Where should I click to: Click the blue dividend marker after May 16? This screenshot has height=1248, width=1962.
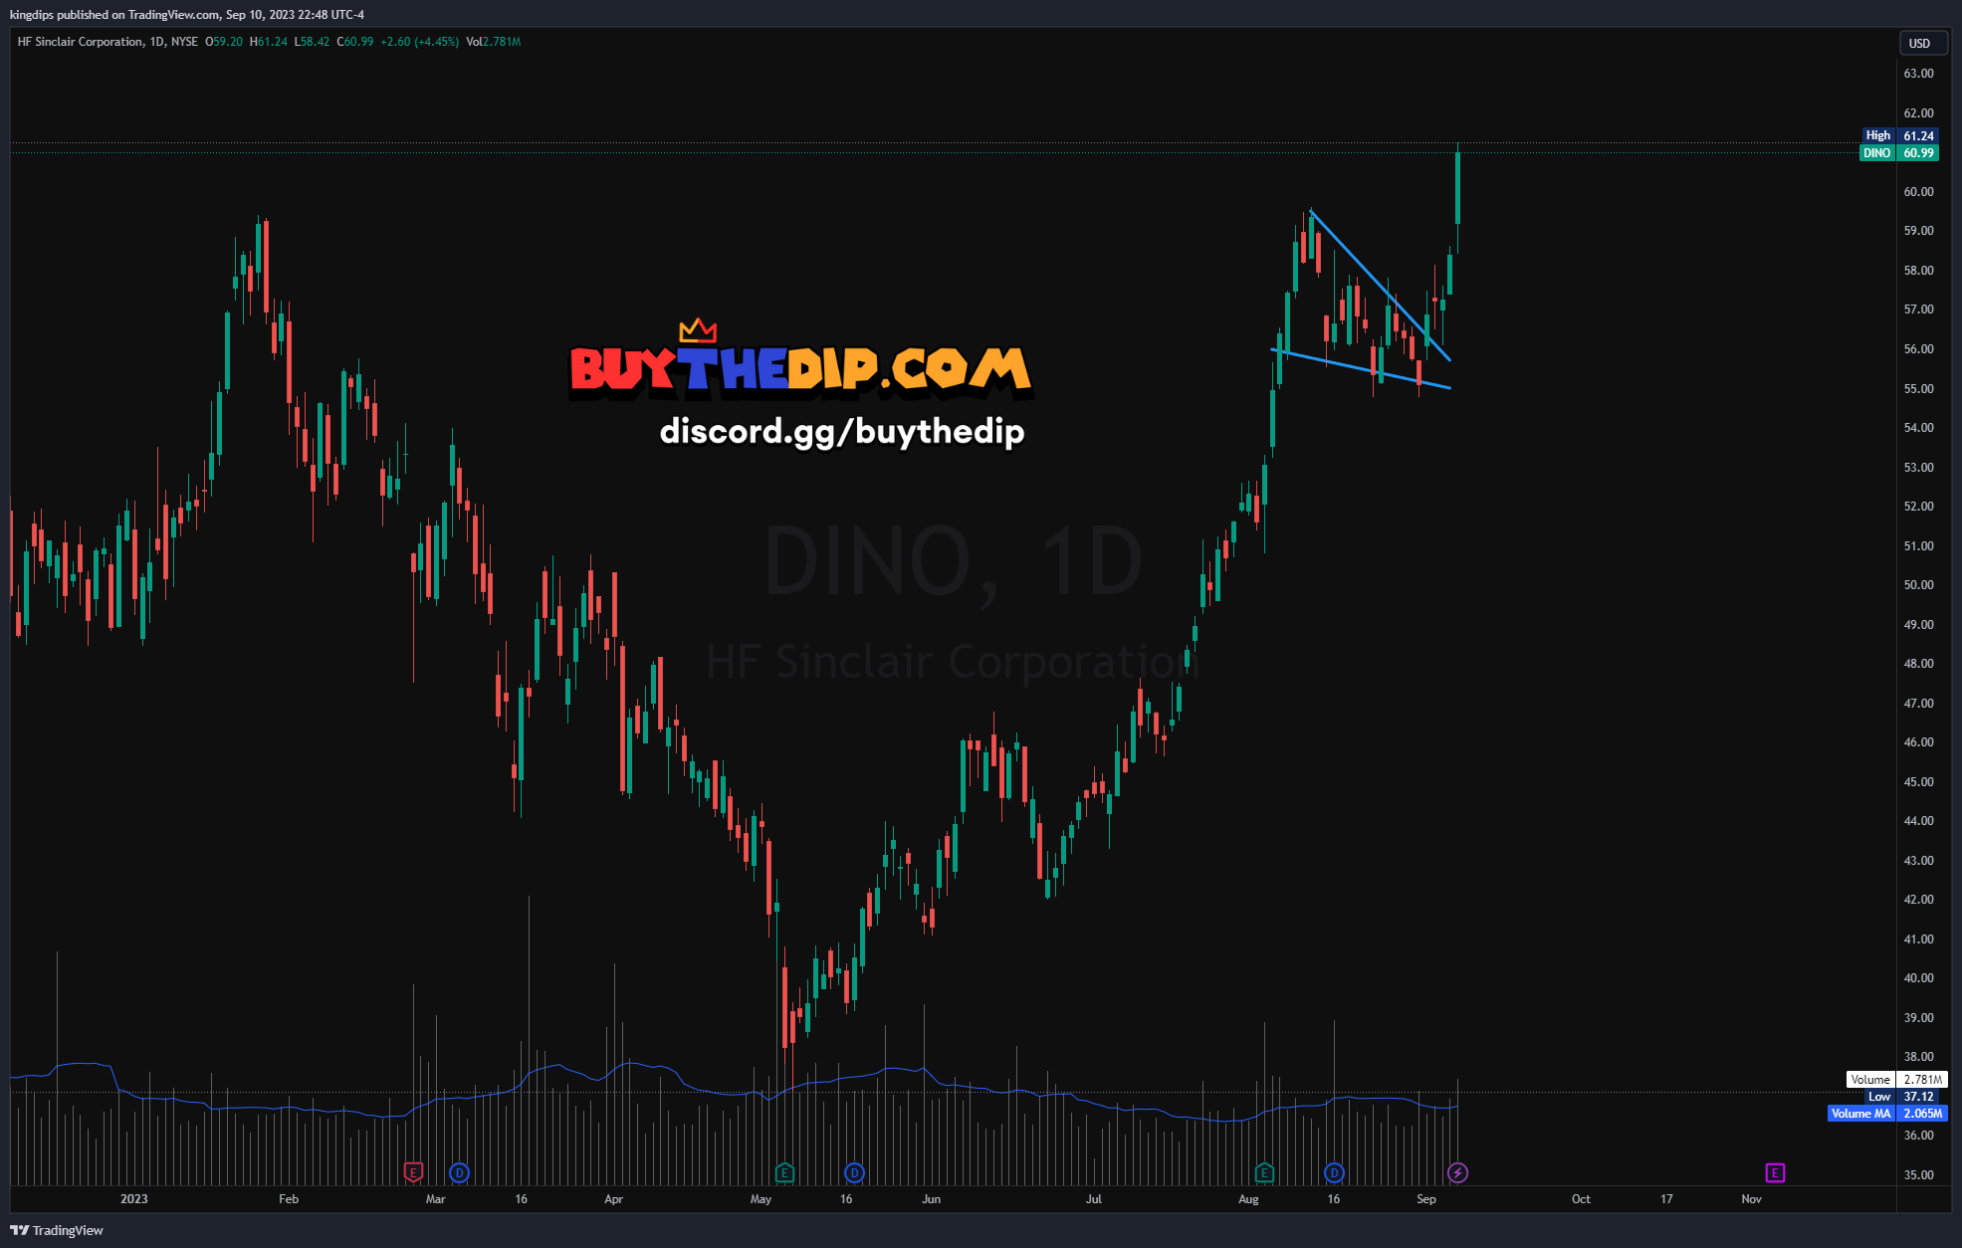click(854, 1172)
